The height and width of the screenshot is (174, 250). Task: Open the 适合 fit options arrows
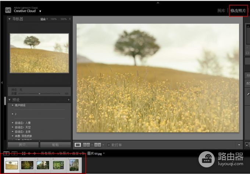(x=47, y=19)
